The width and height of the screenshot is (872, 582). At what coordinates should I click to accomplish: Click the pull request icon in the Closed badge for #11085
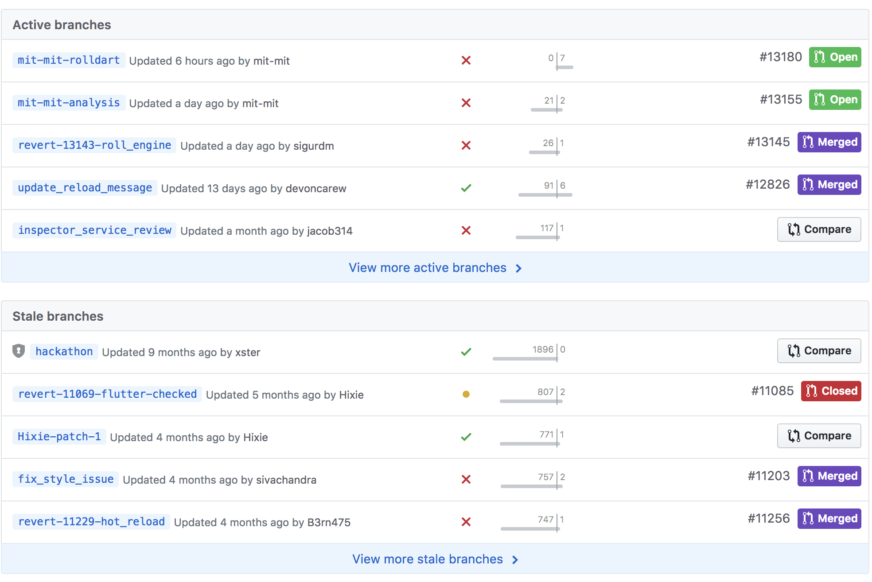812,391
